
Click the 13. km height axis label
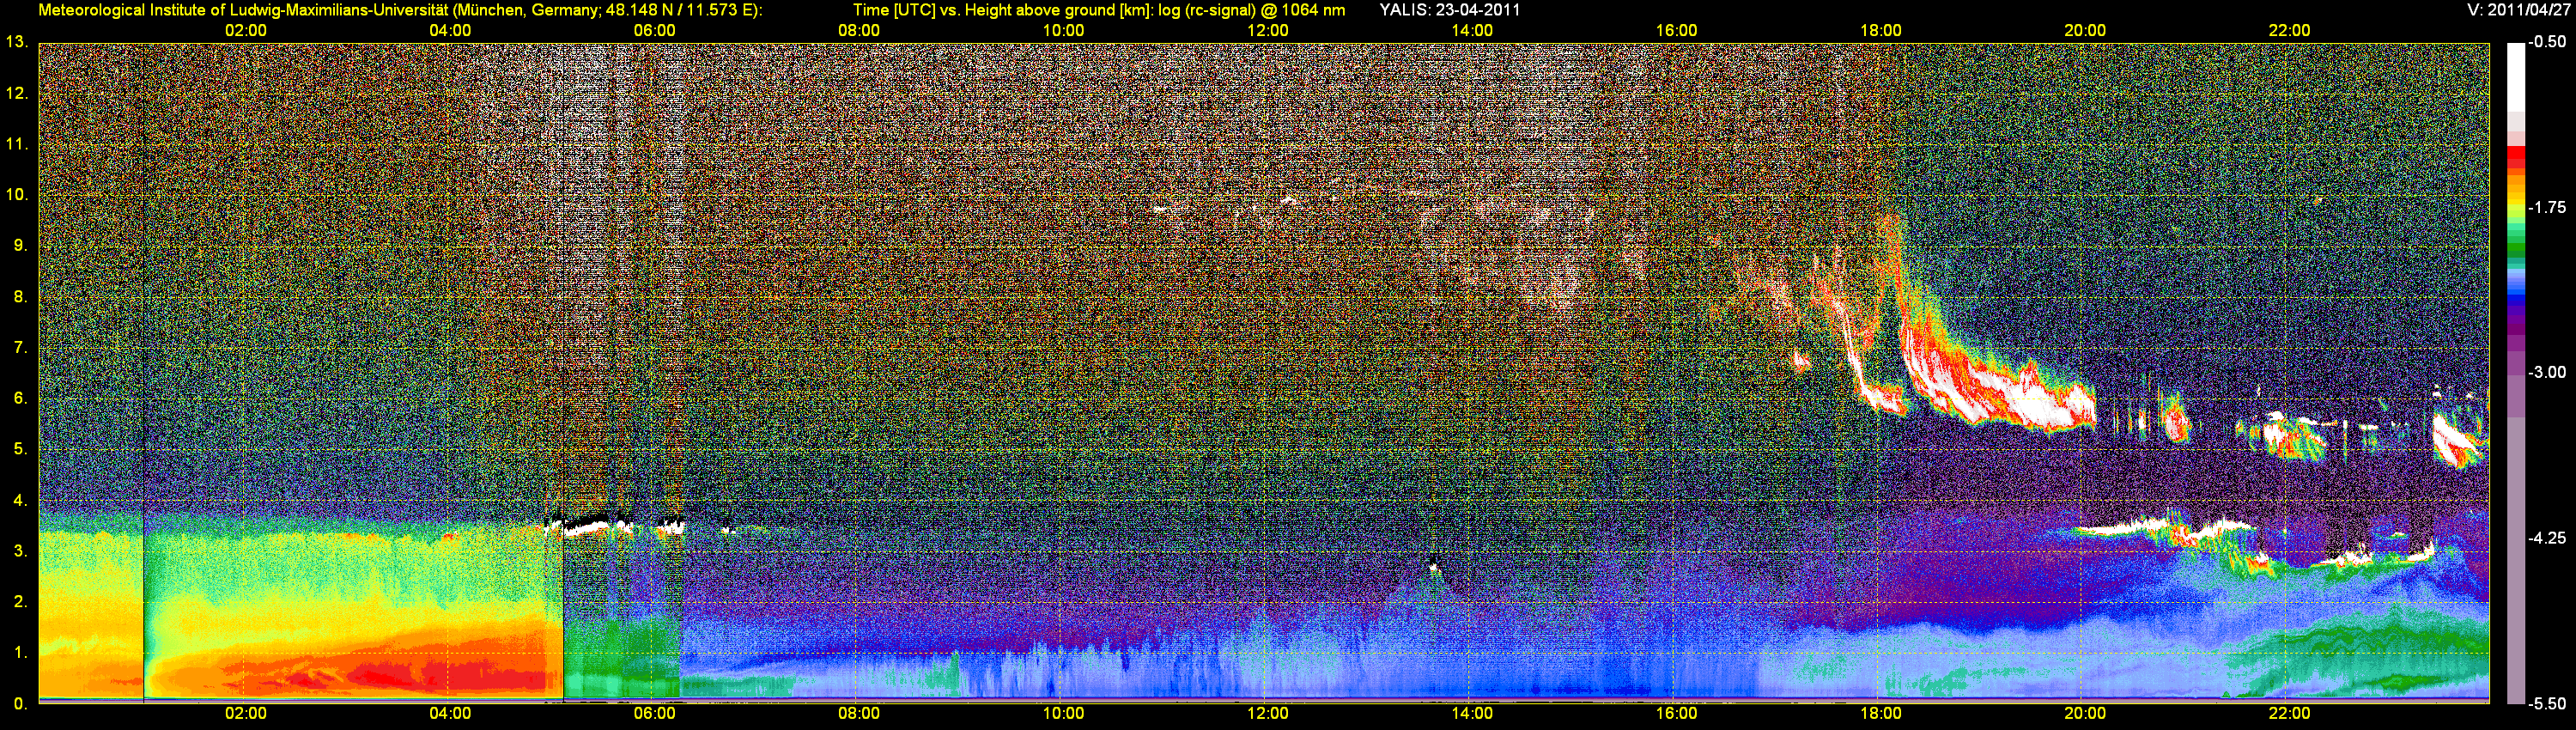click(x=16, y=42)
